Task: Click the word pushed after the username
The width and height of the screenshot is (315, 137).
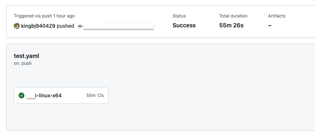Action: [65, 26]
